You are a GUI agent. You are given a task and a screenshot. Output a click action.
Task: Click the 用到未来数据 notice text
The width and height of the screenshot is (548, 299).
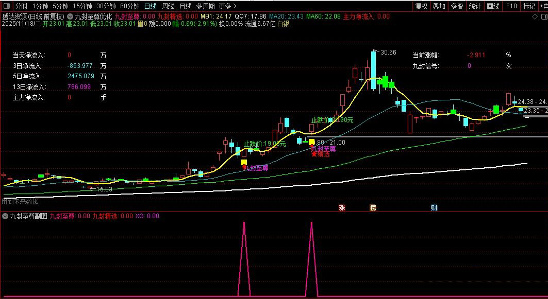click(20, 202)
